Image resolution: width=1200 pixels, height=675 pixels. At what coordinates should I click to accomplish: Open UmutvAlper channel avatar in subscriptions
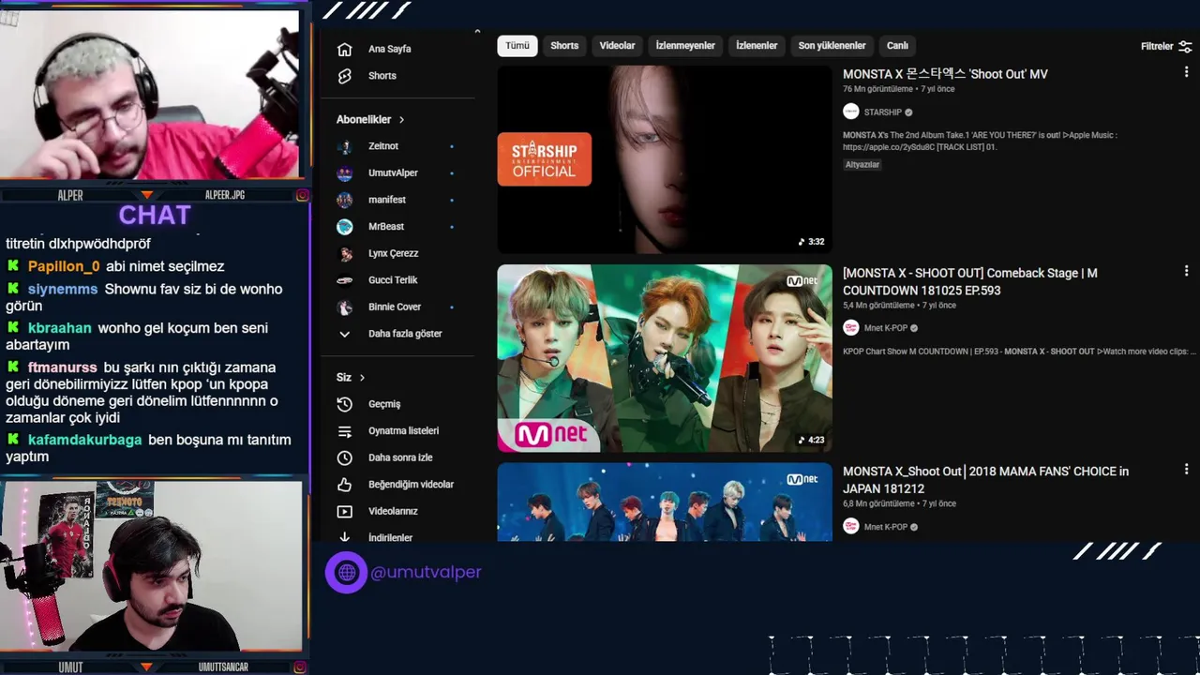coord(345,173)
